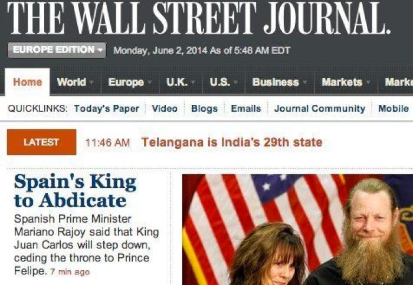
Task: Go to the World section tab
Action: tap(71, 82)
